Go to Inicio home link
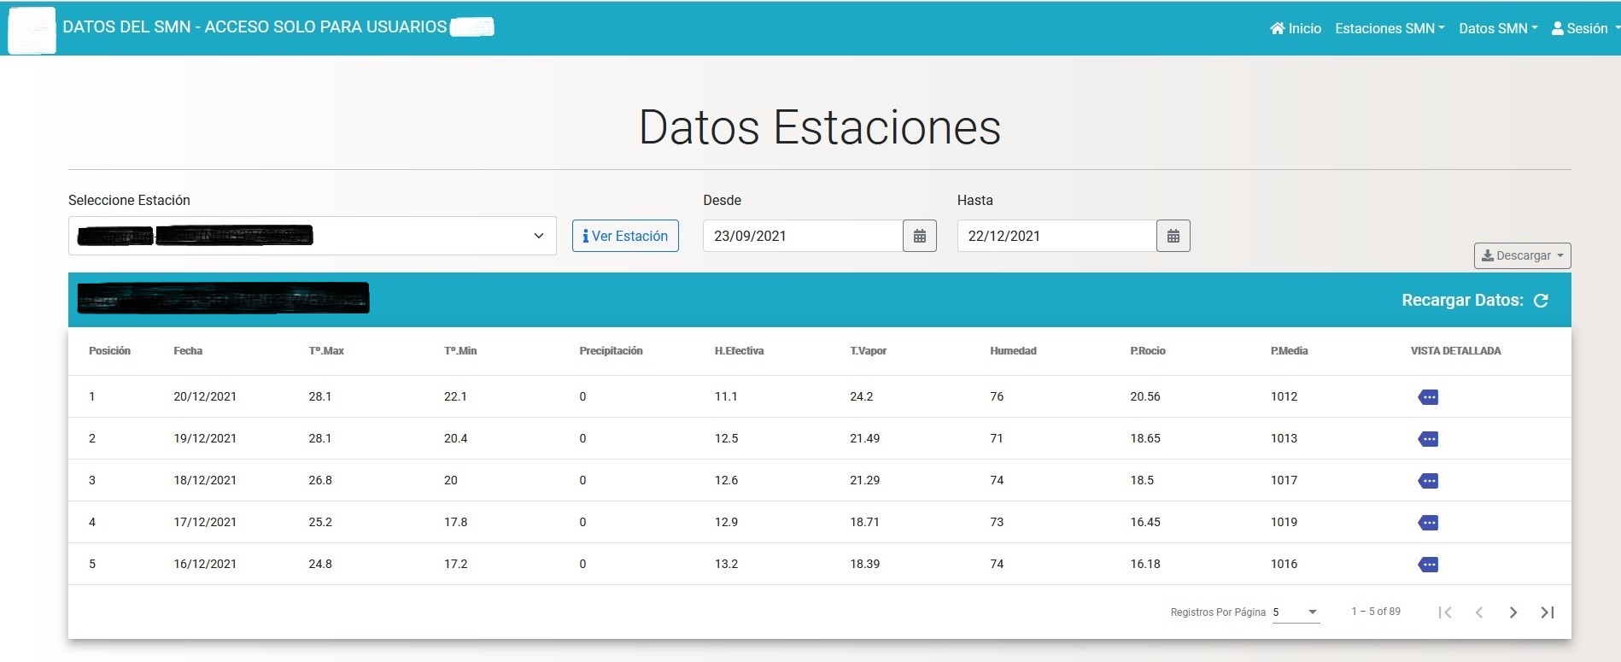This screenshot has height=662, width=1621. (x=1296, y=28)
